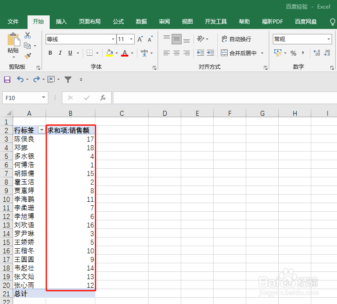
Task: Select column D header
Action: pos(164,113)
